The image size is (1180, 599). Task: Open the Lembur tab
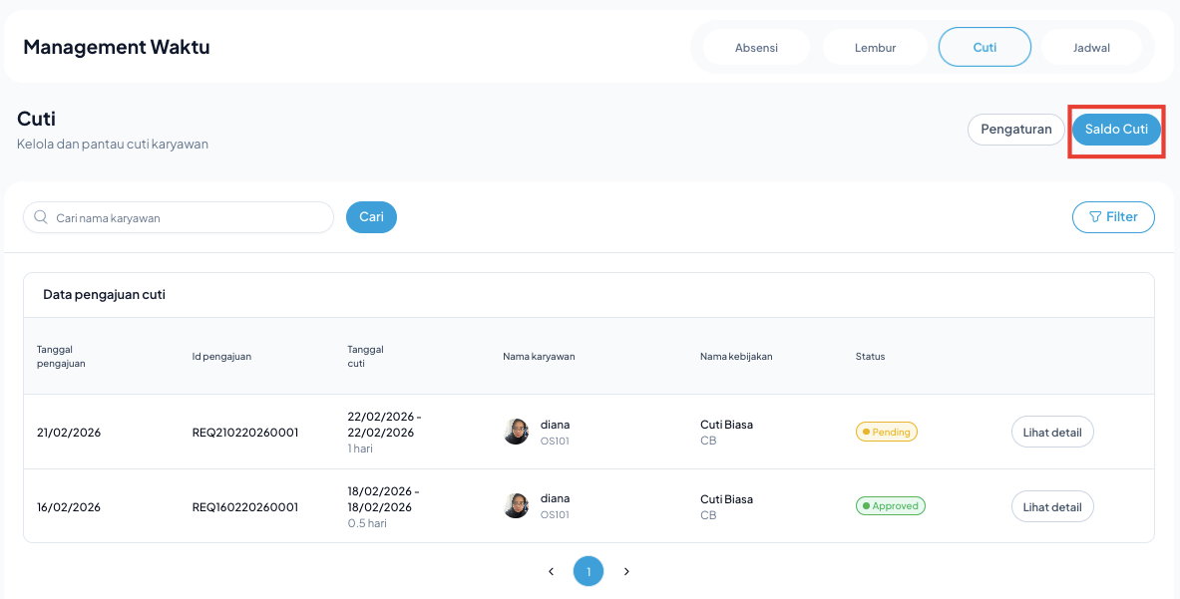(875, 47)
